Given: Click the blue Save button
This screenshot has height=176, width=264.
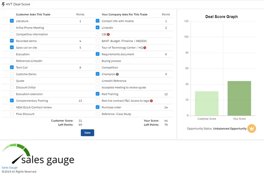Looking at the screenshot, I should tap(87, 133).
